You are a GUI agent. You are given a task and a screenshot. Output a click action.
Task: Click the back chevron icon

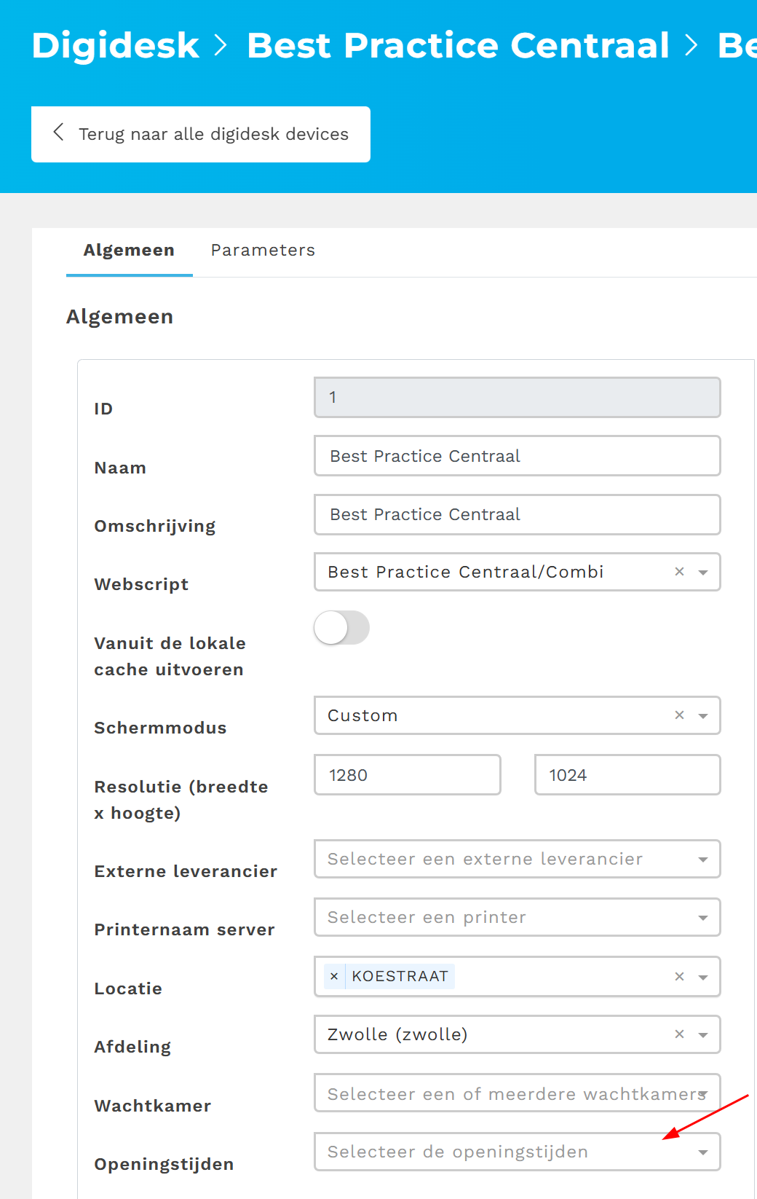(x=59, y=133)
